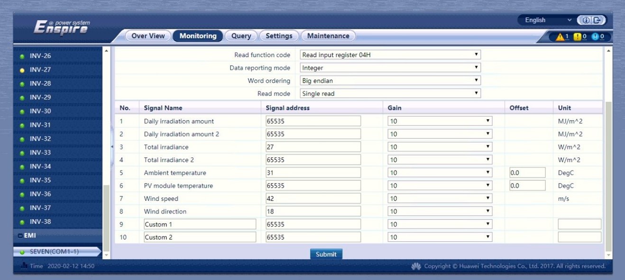Select the INV-27 yellow status device
The width and height of the screenshot is (625, 280).
[40, 70]
